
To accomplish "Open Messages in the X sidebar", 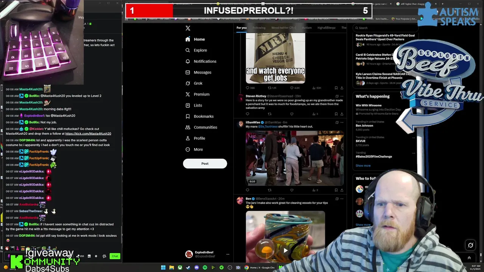I will tap(198, 72).
